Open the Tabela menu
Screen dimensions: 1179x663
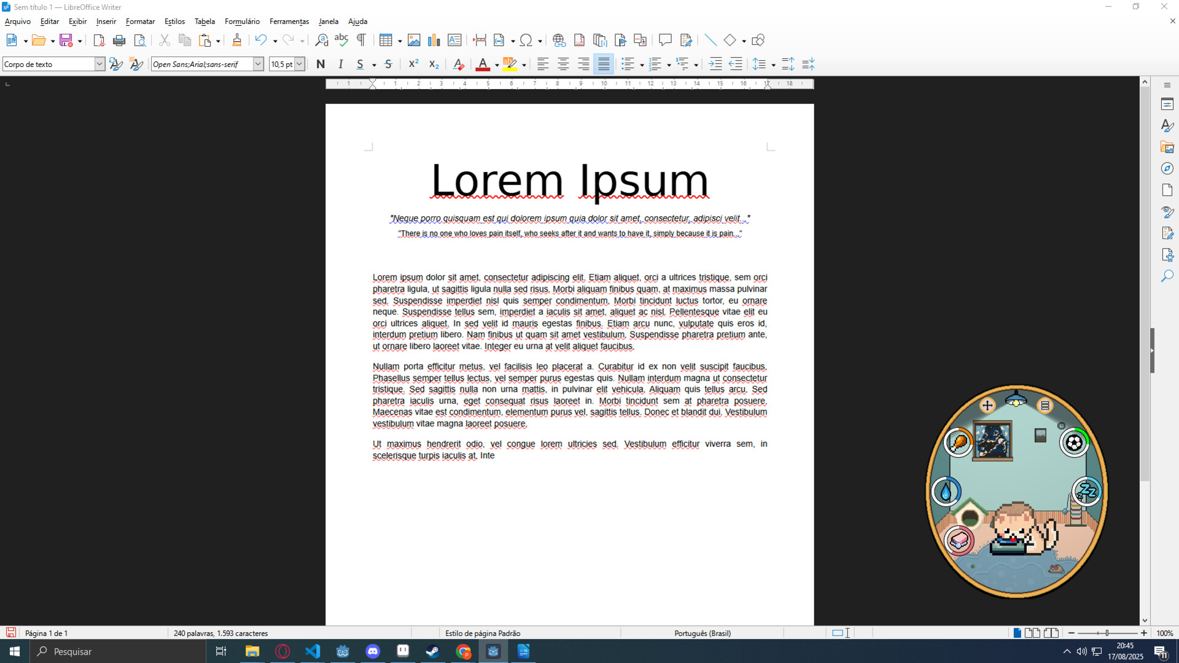204,21
